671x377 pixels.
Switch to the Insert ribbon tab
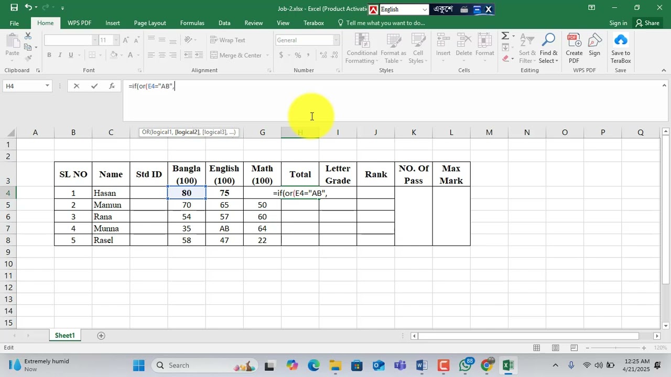click(x=112, y=23)
